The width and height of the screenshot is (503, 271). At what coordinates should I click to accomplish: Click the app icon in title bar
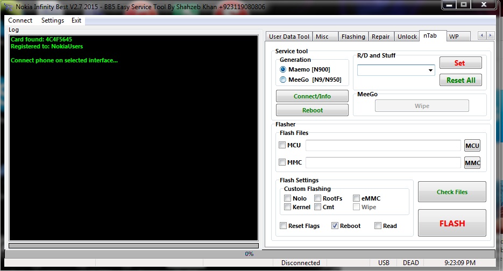pos(9,7)
